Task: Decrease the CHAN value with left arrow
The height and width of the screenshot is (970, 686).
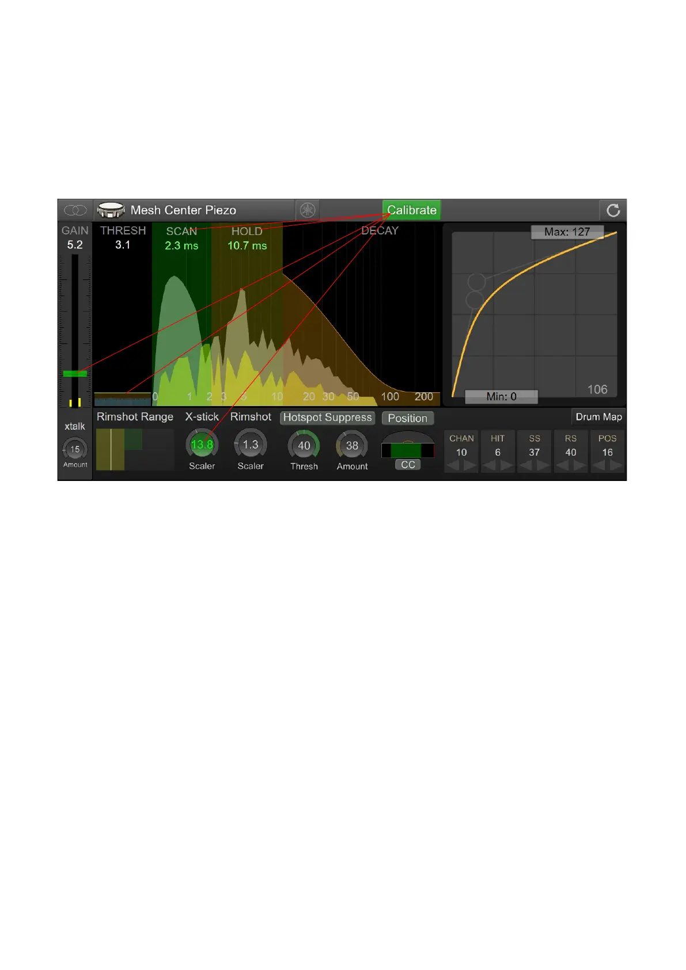Action: click(x=453, y=465)
